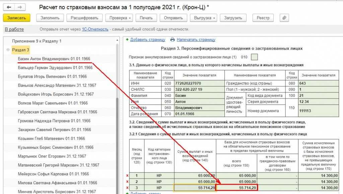The width and height of the screenshot is (343, 194).
Task: Select Габровская Светлана Марковна in the list
Action: pyautogui.click(x=58, y=112)
